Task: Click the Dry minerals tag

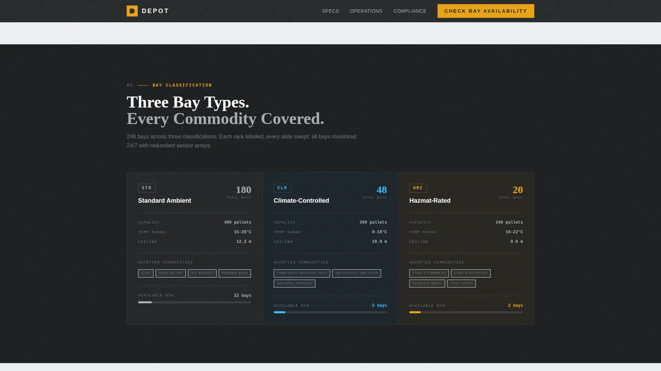Action: (x=202, y=273)
